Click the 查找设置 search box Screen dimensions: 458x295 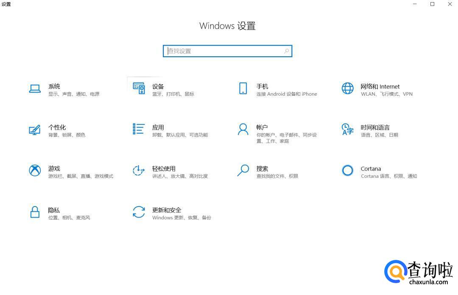224,51
